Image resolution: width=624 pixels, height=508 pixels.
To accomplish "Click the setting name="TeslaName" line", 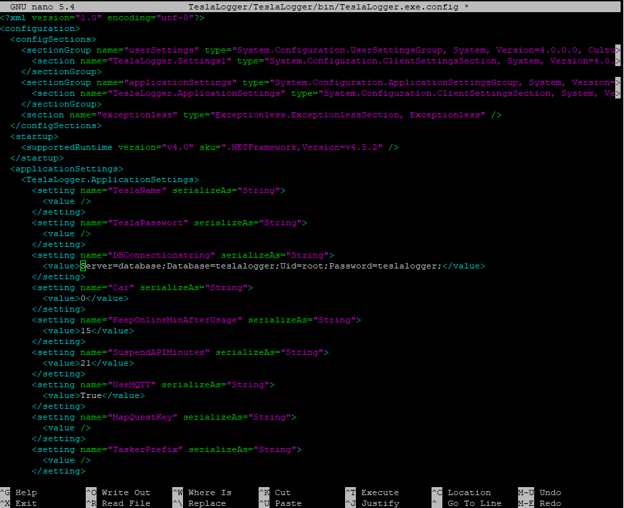I will tap(159, 190).
